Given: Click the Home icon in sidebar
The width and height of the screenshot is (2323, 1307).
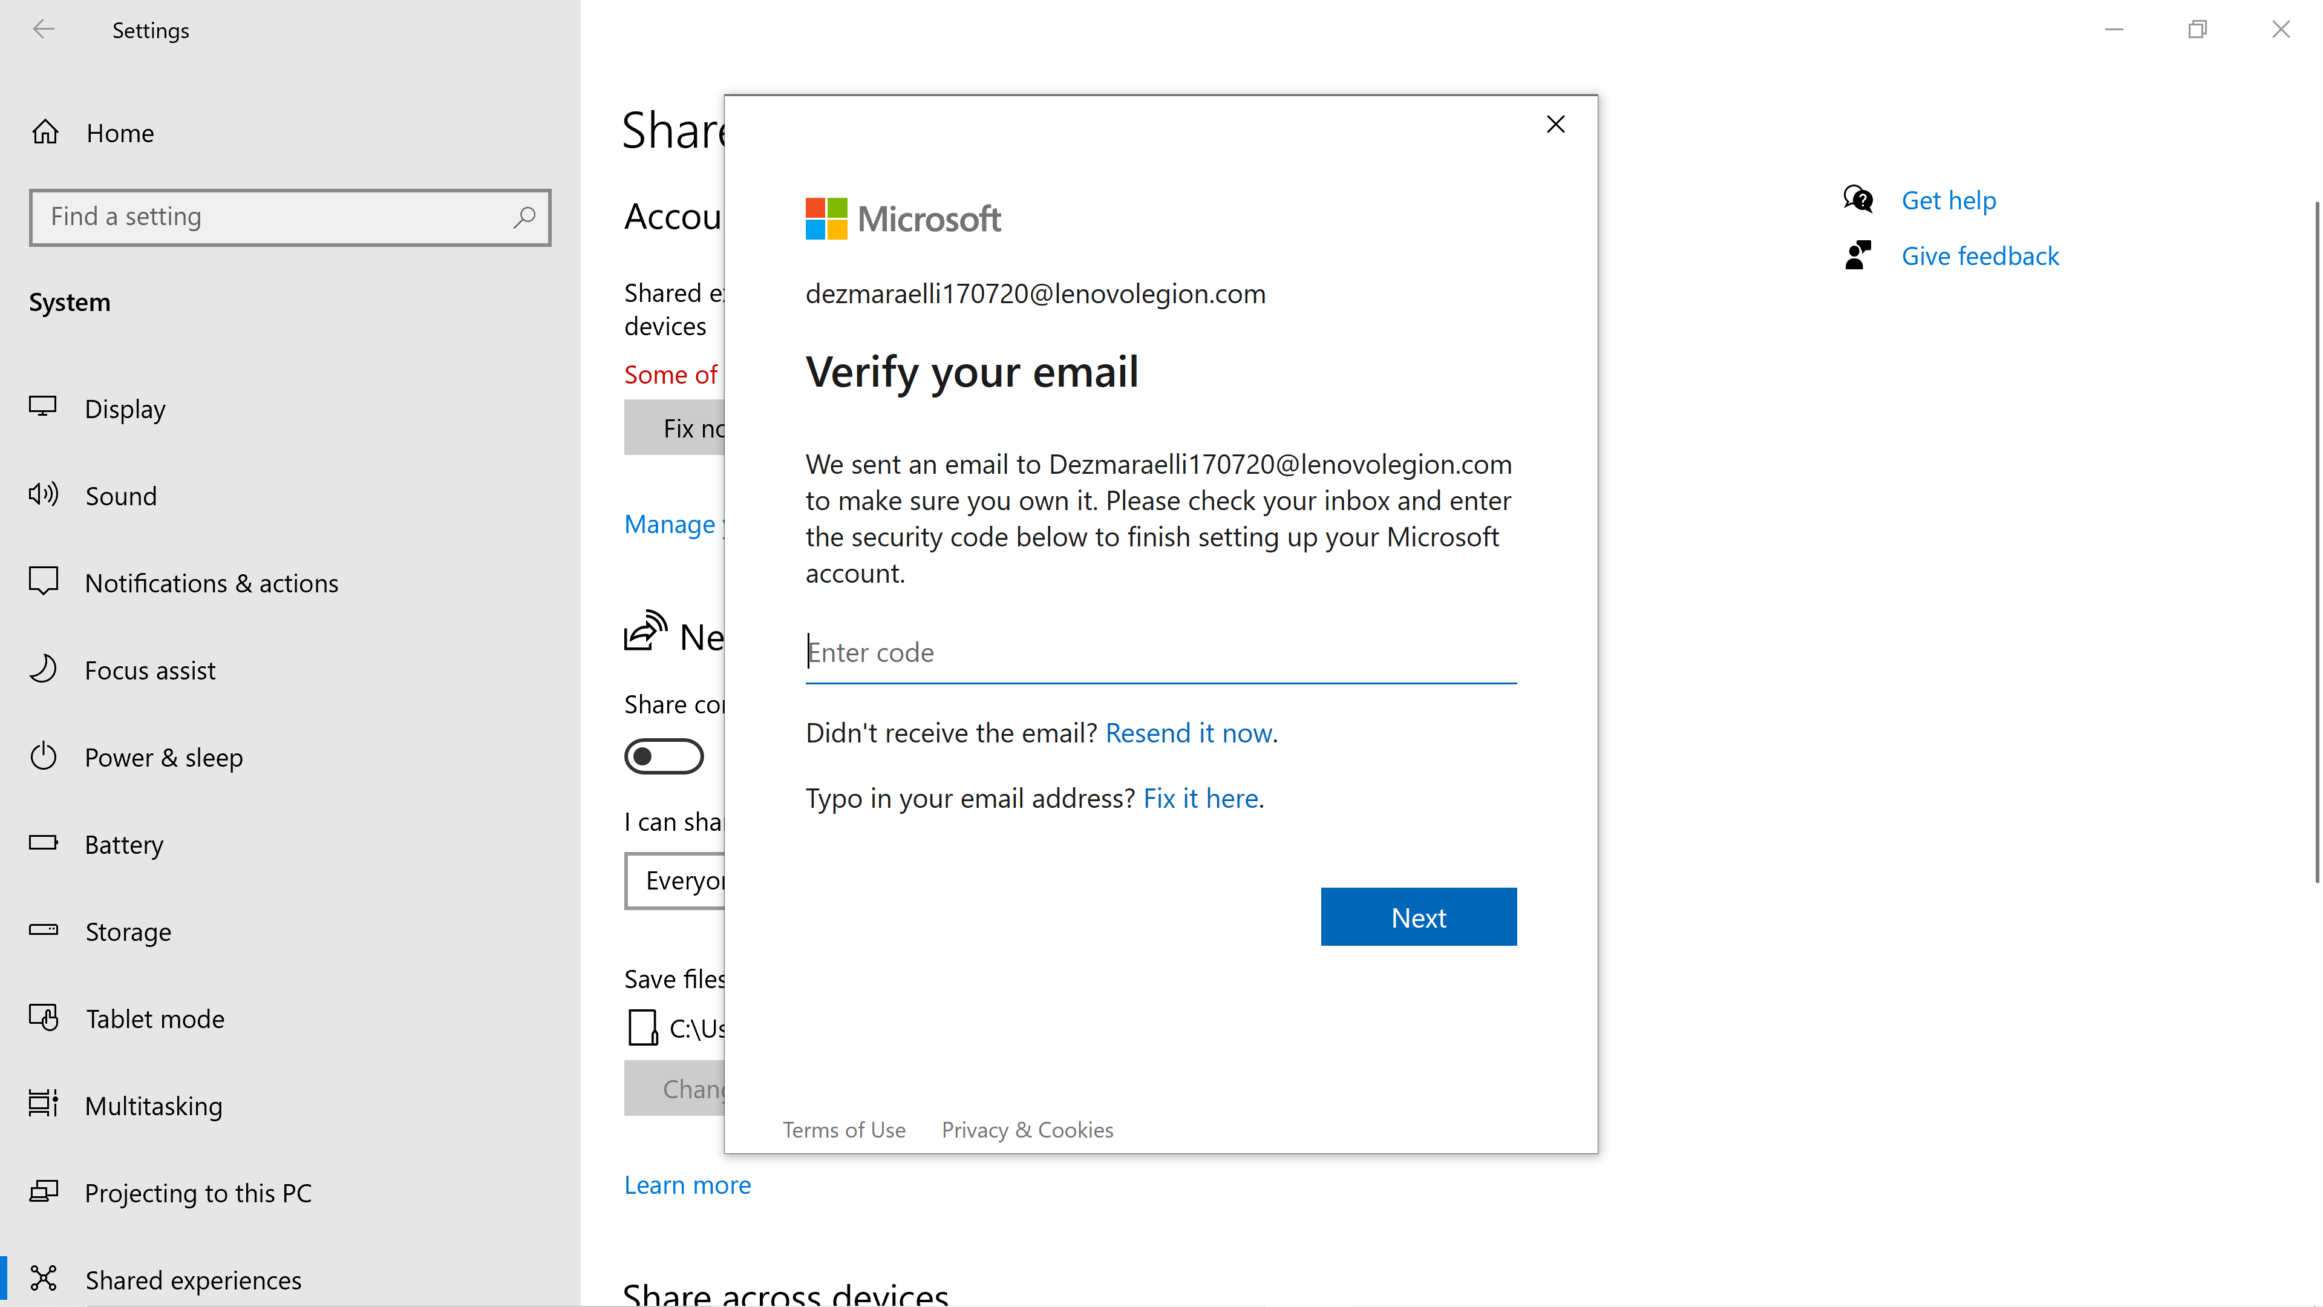Looking at the screenshot, I should 45,133.
